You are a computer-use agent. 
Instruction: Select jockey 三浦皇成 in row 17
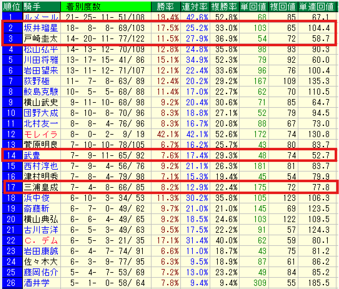41,187
